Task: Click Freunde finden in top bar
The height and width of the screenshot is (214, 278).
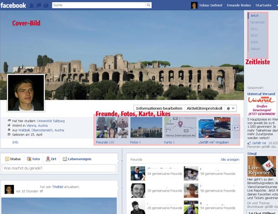Action: tap(239, 5)
